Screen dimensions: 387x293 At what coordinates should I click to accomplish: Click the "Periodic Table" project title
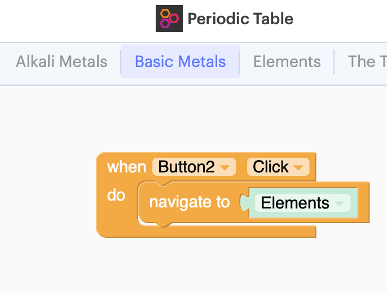(240, 19)
